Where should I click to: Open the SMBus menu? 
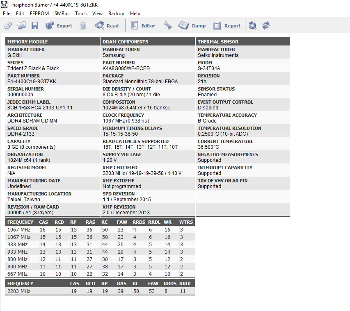tap(62, 14)
